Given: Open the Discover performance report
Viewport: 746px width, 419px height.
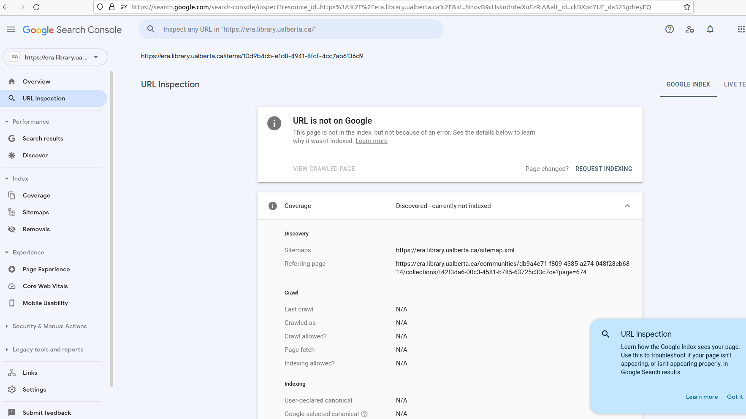Looking at the screenshot, I should coord(35,155).
